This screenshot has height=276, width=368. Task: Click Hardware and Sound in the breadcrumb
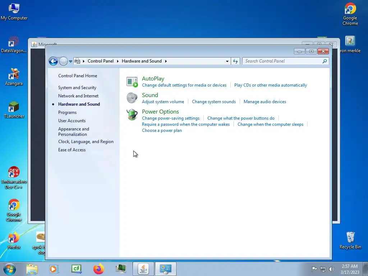pyautogui.click(x=142, y=61)
